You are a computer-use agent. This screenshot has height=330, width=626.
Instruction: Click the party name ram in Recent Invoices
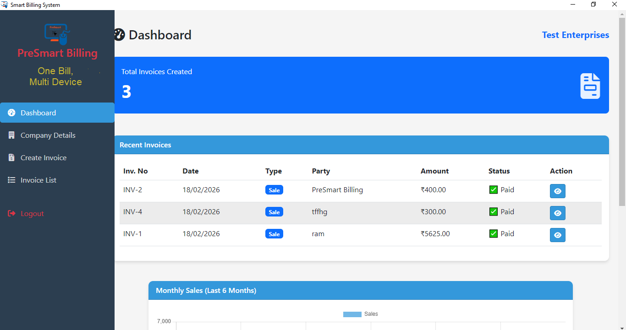(x=318, y=233)
